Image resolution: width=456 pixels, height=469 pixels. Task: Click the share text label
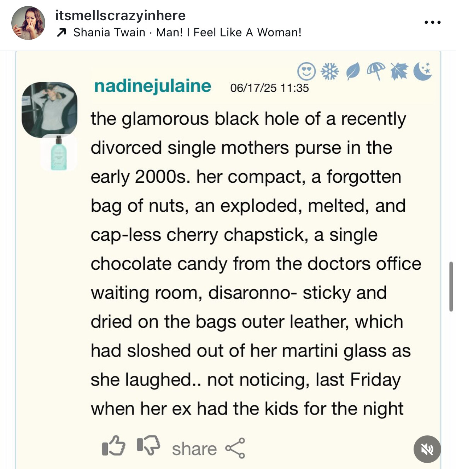[194, 449]
